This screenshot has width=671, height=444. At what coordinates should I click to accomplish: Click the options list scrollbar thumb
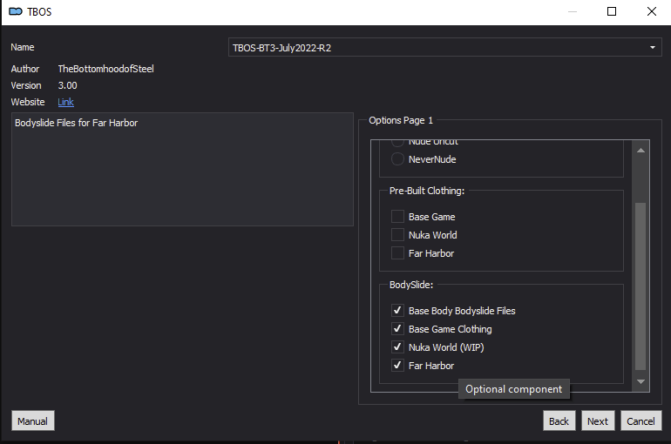point(641,287)
